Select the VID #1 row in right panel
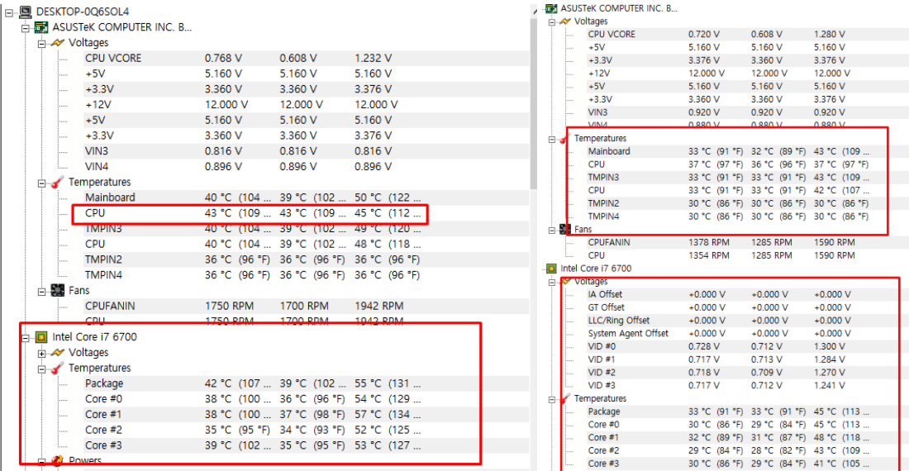The width and height of the screenshot is (909, 471). point(747,359)
